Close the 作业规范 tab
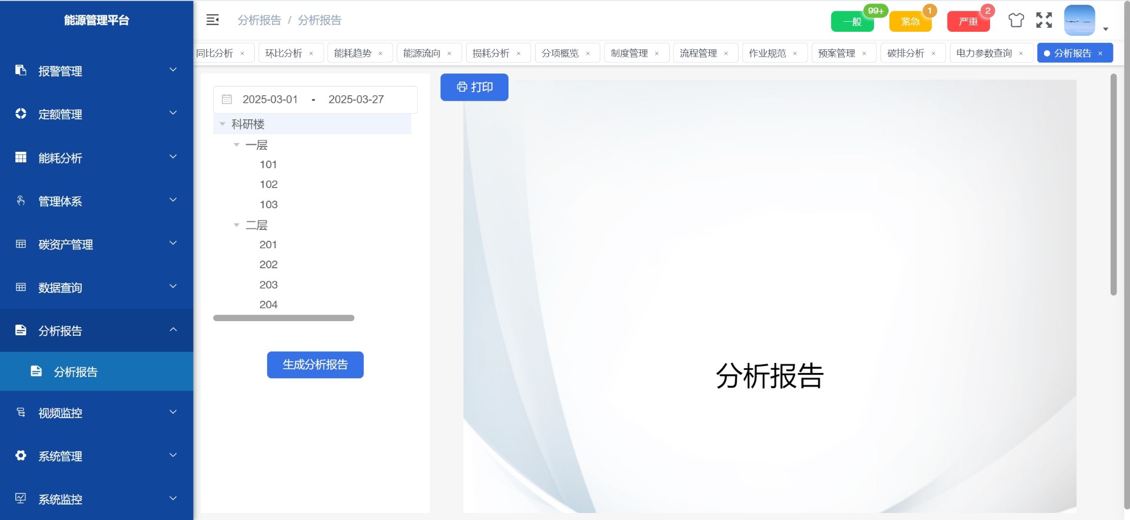The image size is (1130, 520). [795, 54]
